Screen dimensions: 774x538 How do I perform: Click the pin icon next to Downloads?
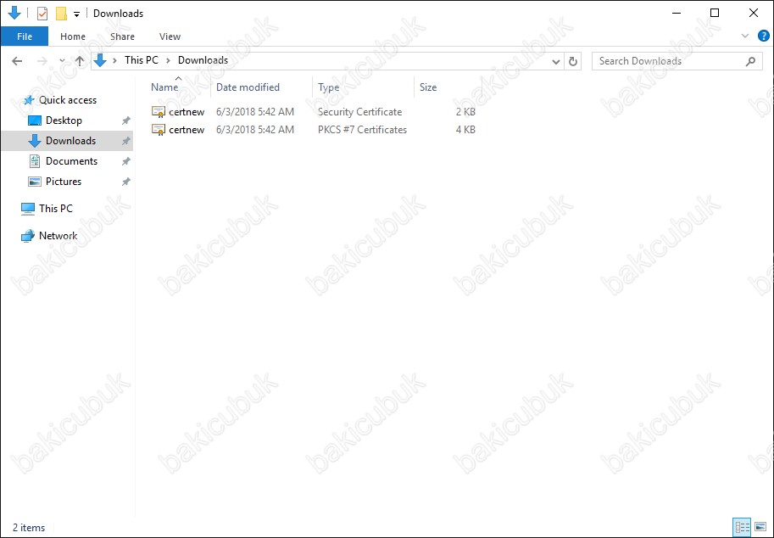(125, 141)
